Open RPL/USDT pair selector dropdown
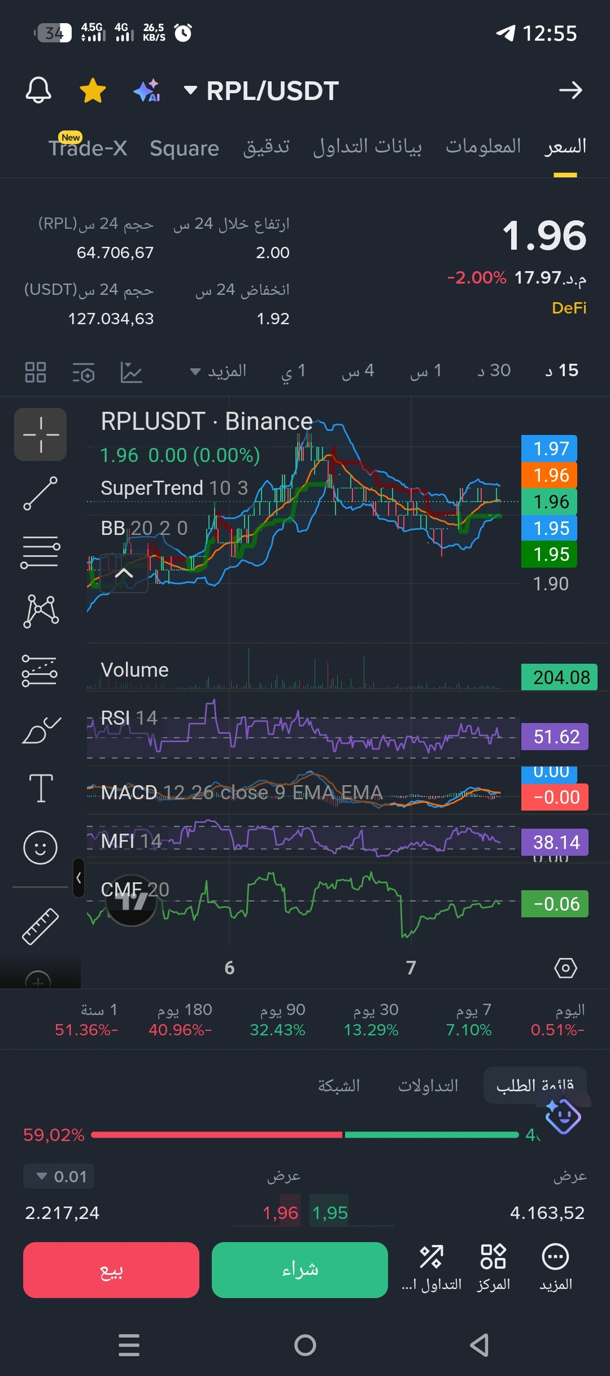This screenshot has width=610, height=1376. [262, 90]
